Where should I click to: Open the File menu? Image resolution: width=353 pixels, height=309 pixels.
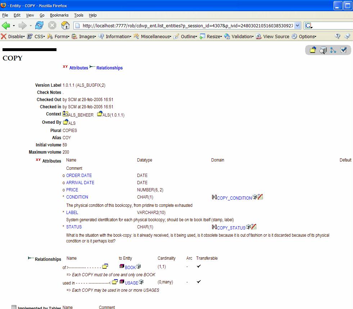pyautogui.click(x=5, y=15)
